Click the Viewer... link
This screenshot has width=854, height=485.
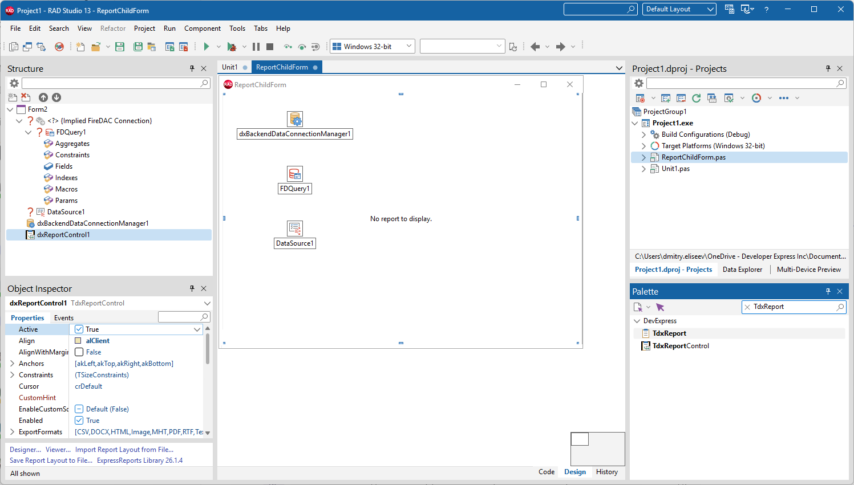(58, 450)
